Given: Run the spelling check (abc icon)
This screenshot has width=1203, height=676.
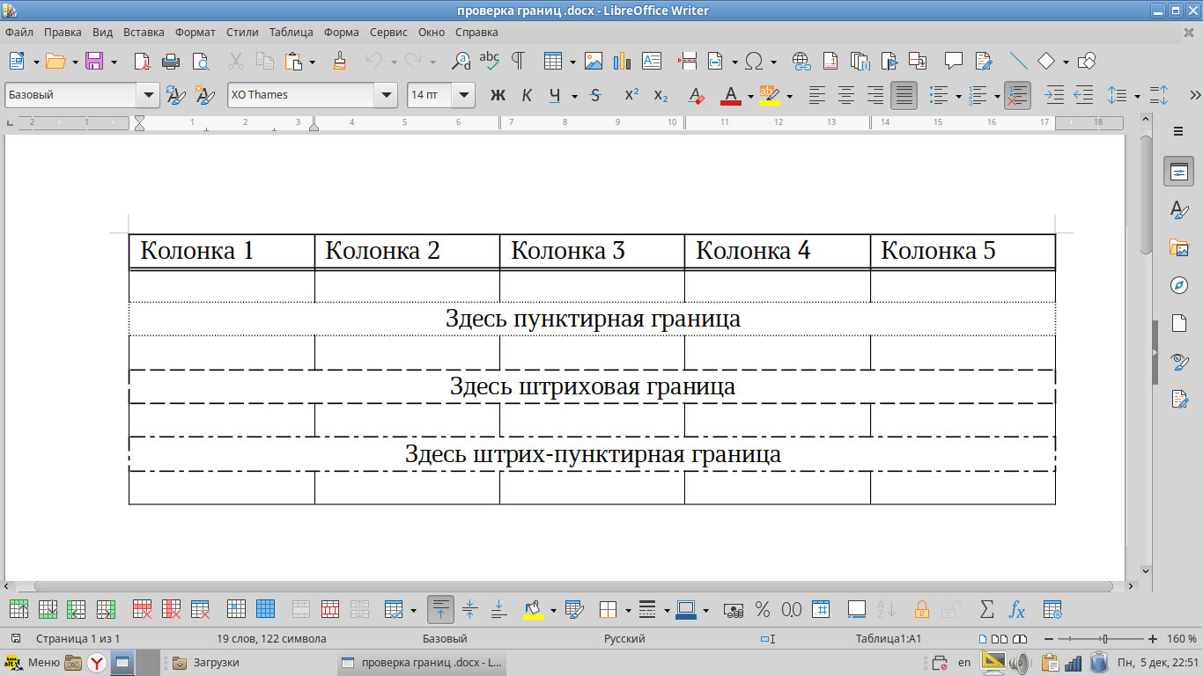Looking at the screenshot, I should tap(489, 62).
